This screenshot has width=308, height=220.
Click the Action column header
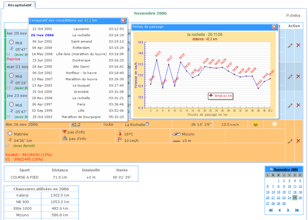[294, 26]
